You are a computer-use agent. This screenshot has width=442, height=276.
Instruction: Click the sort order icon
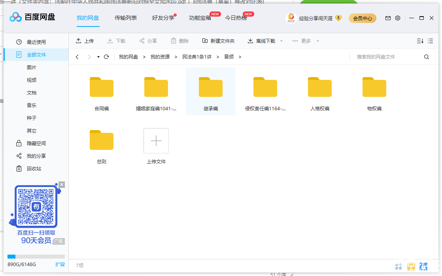pyautogui.click(x=420, y=41)
